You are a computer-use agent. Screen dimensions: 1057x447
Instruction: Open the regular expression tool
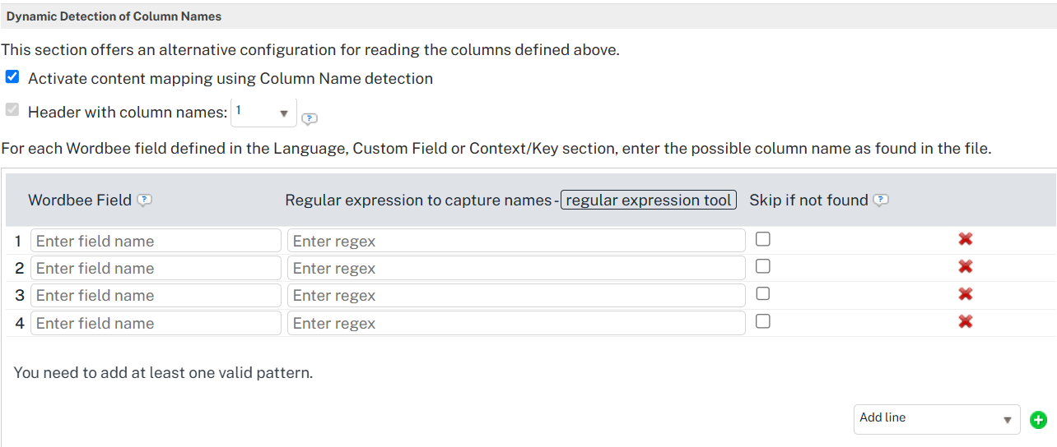click(x=649, y=200)
